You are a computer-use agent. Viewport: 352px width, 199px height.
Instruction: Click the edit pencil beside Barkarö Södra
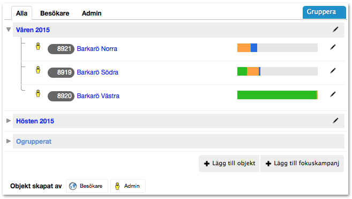[333, 71]
